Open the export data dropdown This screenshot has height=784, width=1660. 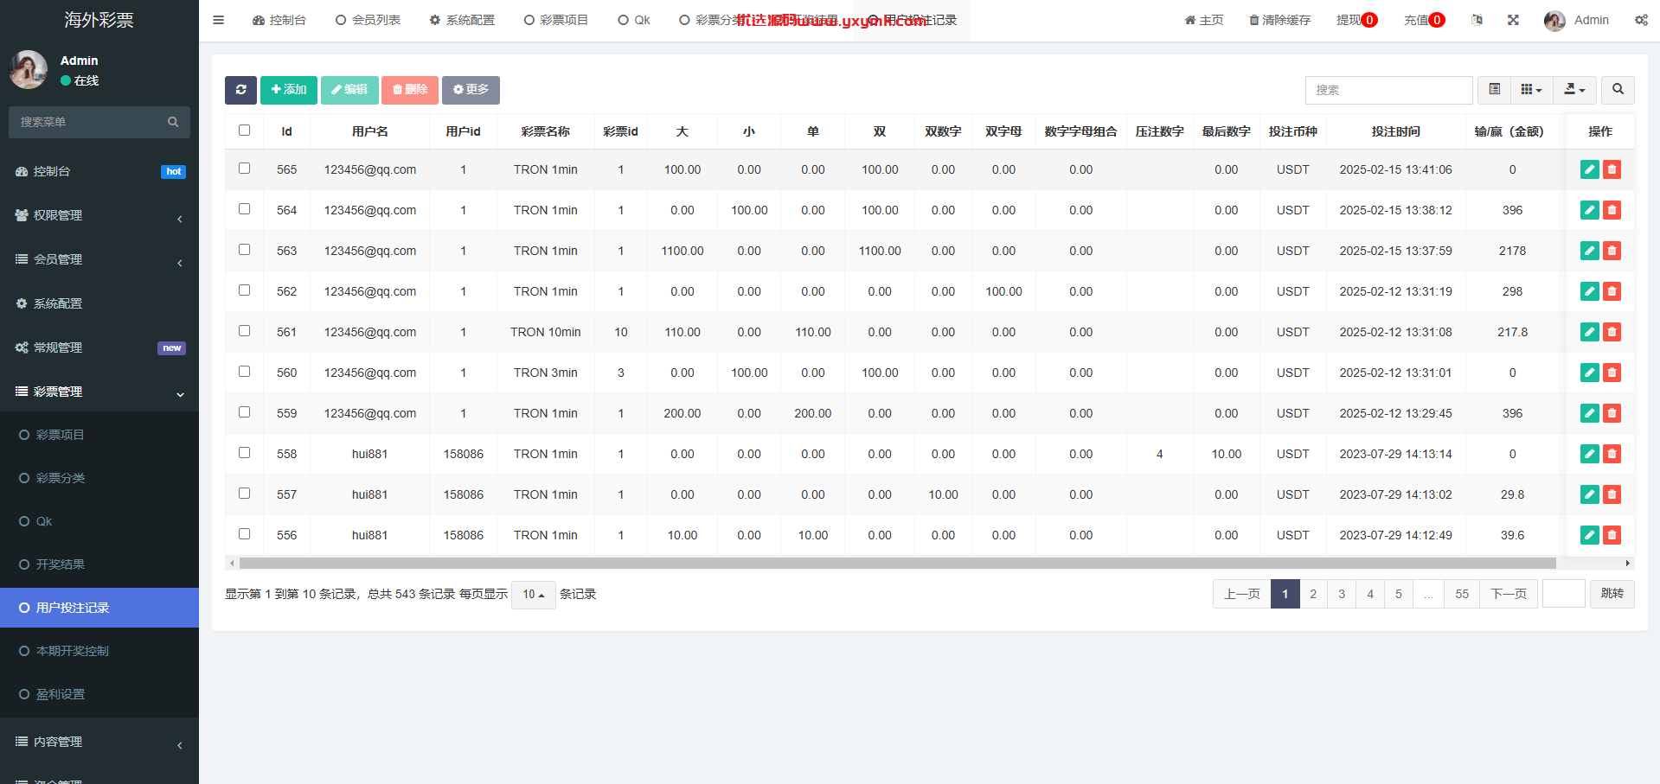click(1574, 90)
